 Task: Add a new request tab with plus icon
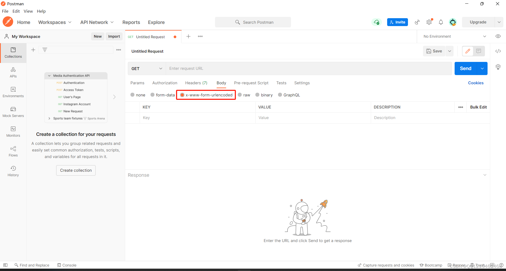click(188, 36)
